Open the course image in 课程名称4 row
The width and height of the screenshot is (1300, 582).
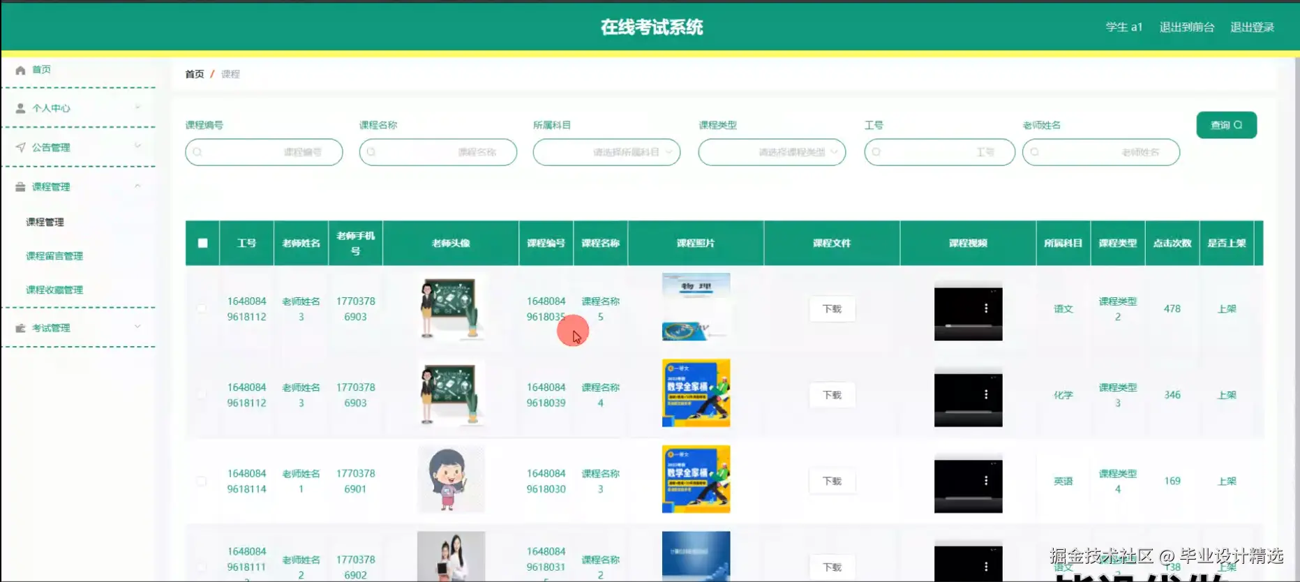(696, 393)
